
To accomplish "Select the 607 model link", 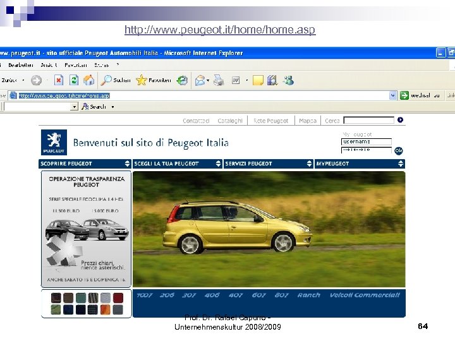I will (x=258, y=295).
